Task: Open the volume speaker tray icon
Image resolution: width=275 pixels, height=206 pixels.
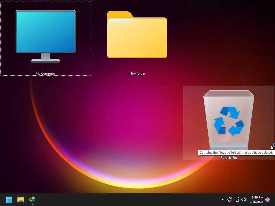Action: coord(244,200)
